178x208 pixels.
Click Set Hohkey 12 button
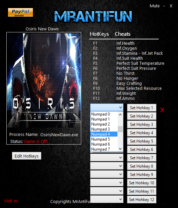pos(141,200)
